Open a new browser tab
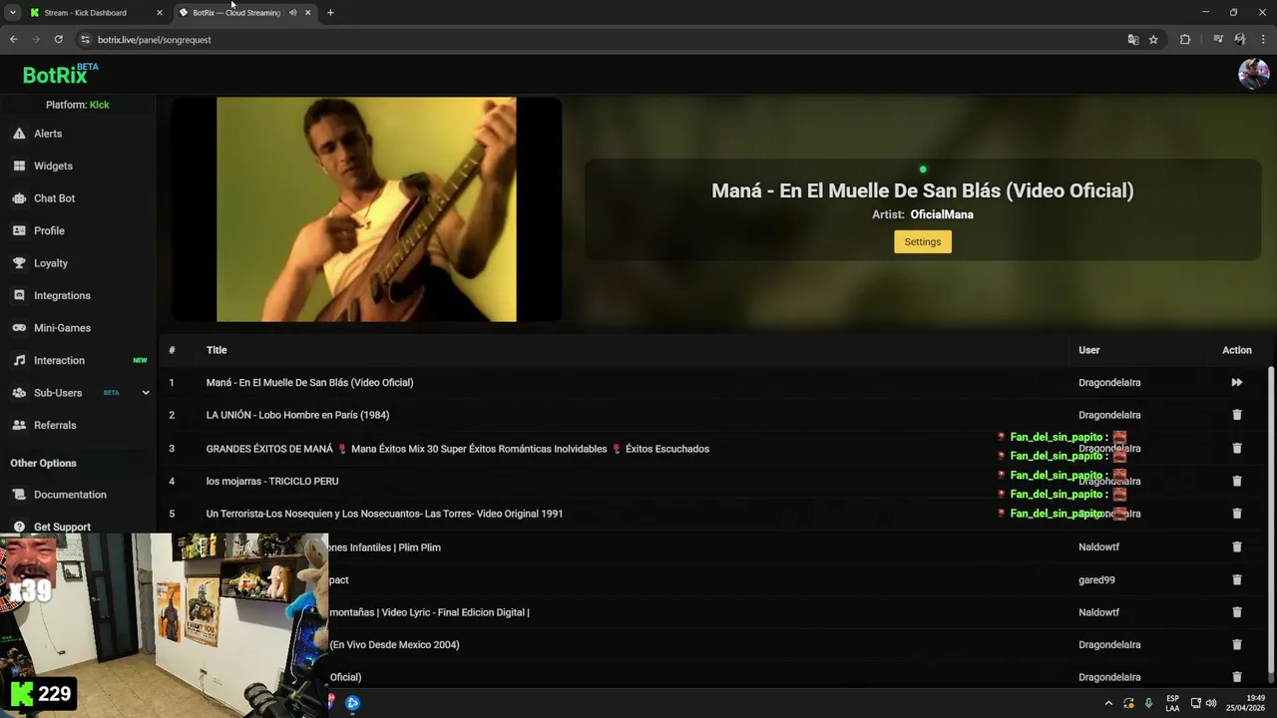The image size is (1277, 718). click(x=330, y=13)
